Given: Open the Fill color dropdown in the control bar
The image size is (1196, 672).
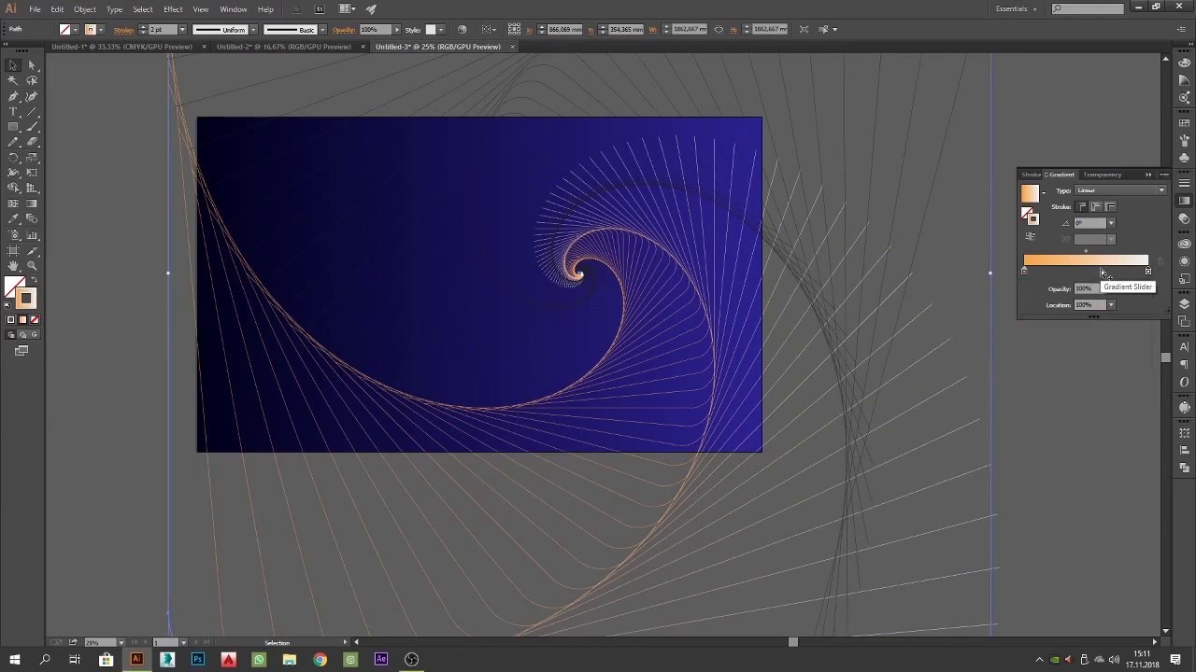Looking at the screenshot, I should [76, 29].
